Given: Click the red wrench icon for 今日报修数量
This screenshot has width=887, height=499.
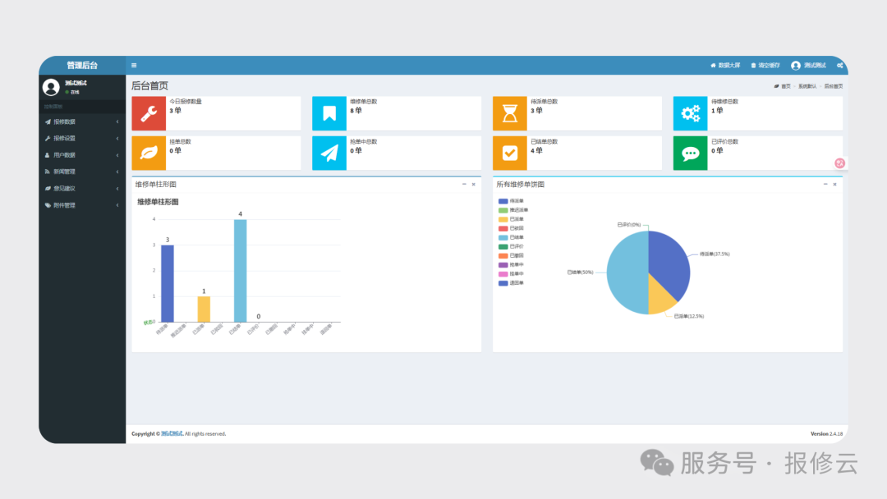Looking at the screenshot, I should pyautogui.click(x=149, y=113).
